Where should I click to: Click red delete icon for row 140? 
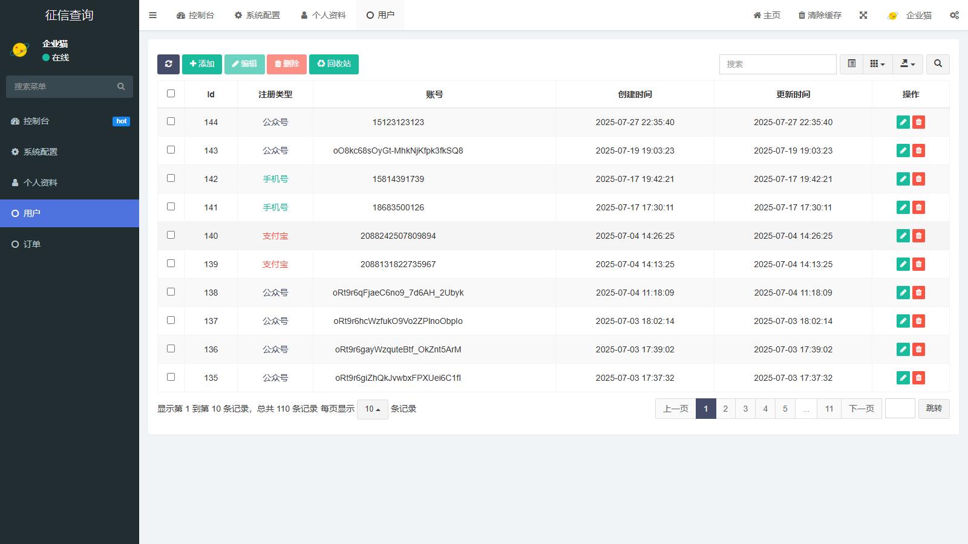click(918, 236)
